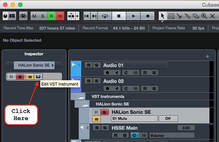
Task: Toggle global Write automation red W button
Action: point(60,16)
